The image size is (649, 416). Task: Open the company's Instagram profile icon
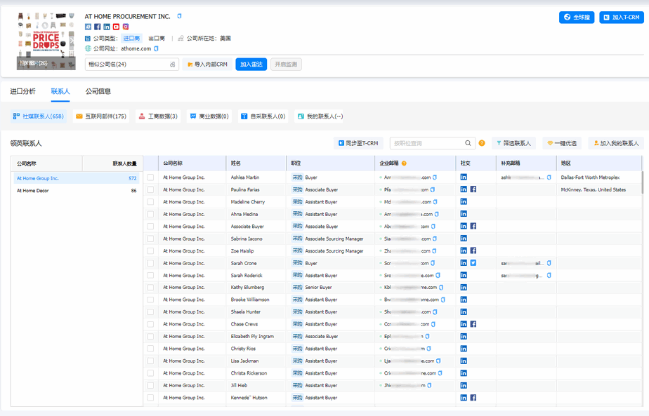click(126, 27)
